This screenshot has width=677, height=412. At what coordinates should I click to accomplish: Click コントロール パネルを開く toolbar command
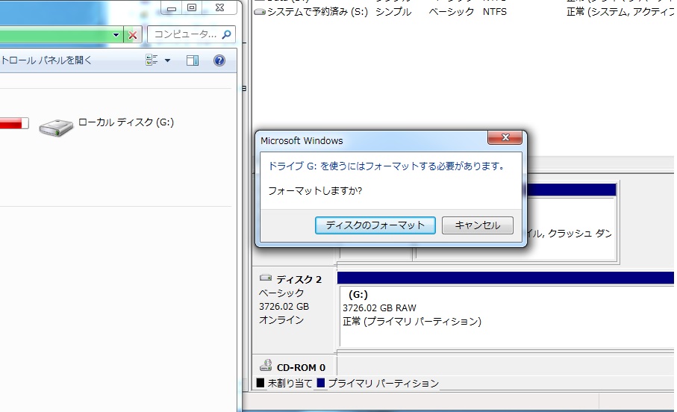[46, 60]
